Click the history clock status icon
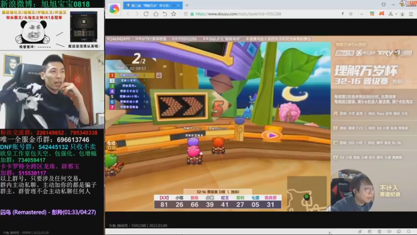Image resolution: width=417 pixels, height=235 pixels. click(x=370, y=231)
